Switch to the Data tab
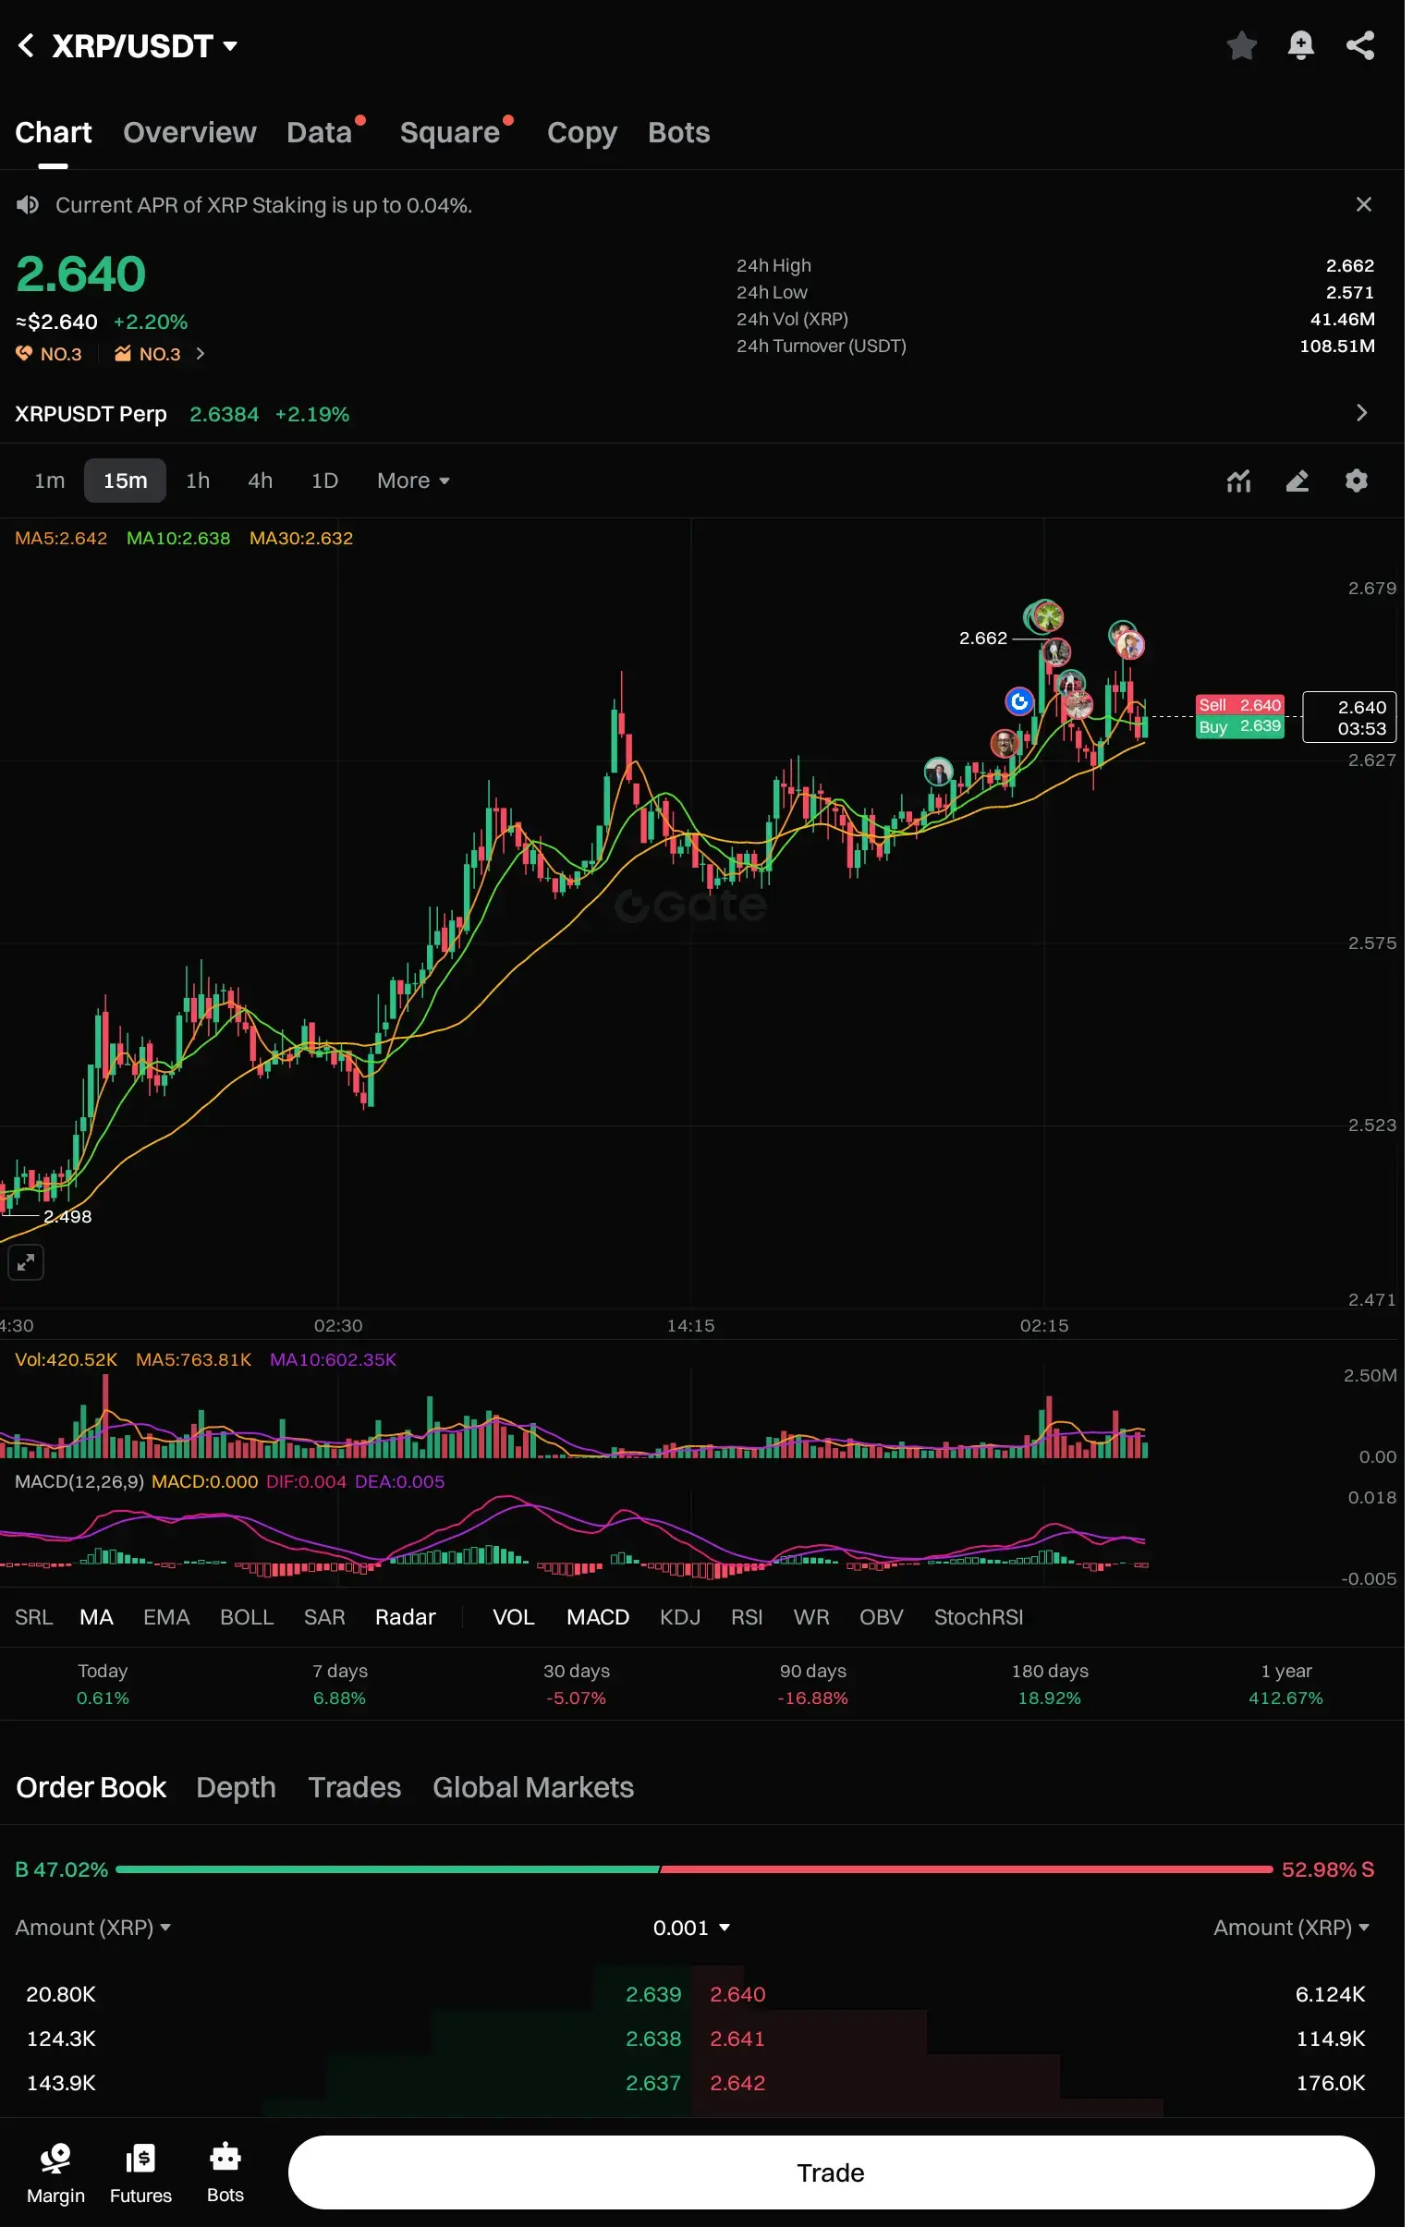This screenshot has height=2227, width=1413. click(x=321, y=133)
